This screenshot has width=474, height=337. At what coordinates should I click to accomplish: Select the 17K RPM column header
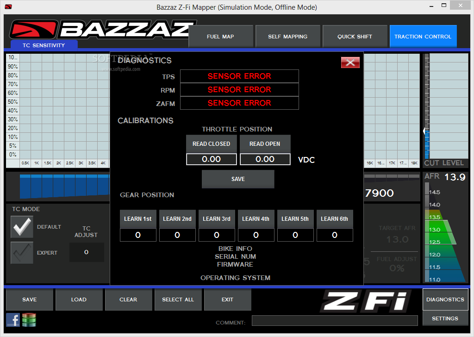[x=392, y=163]
